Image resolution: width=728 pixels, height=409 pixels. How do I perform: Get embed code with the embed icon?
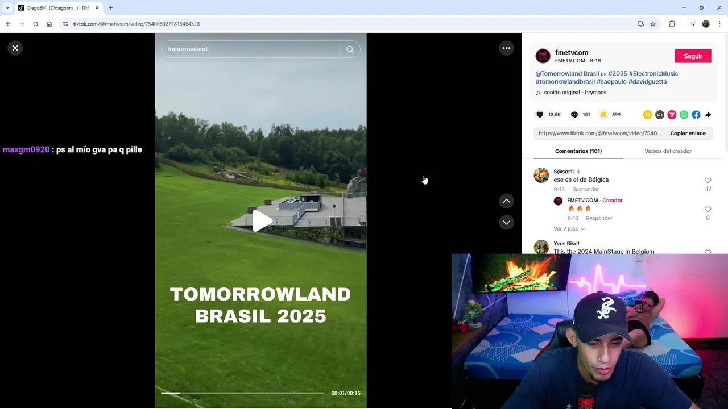(660, 115)
